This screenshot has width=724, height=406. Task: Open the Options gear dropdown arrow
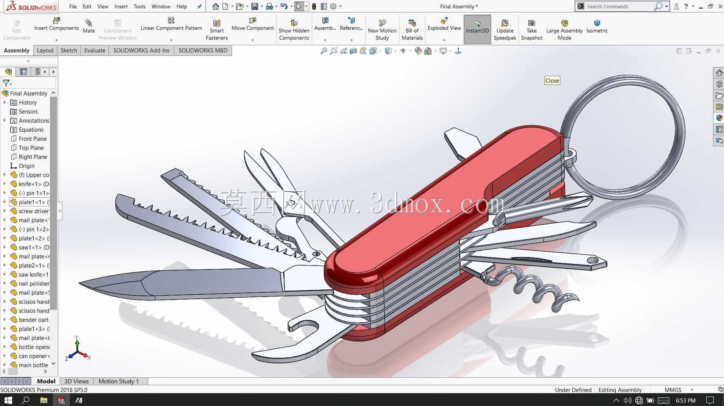[x=340, y=6]
